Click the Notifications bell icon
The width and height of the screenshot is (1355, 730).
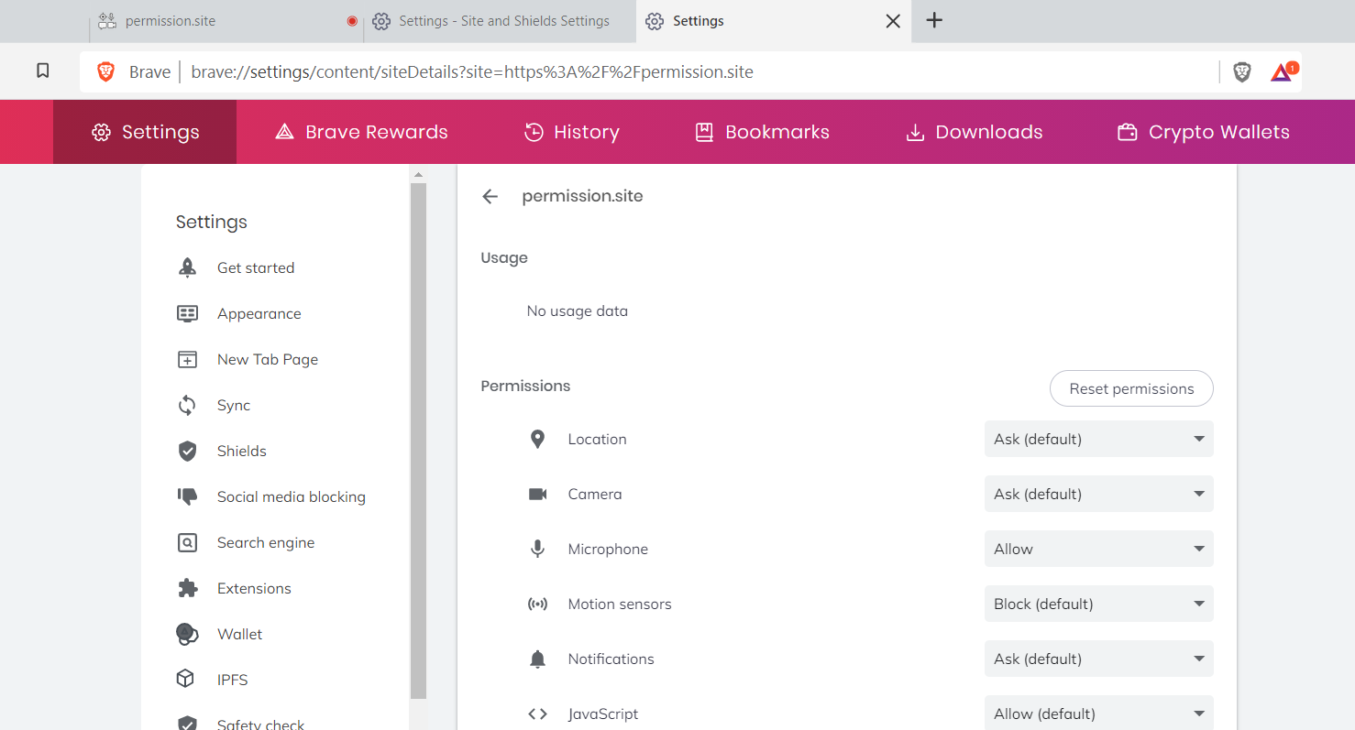[538, 659]
